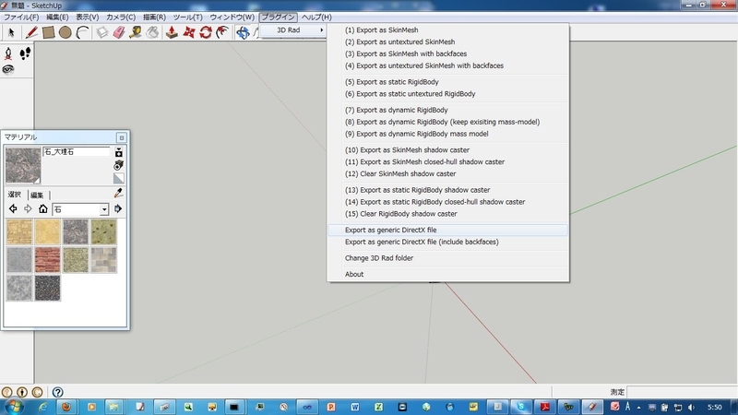The height and width of the screenshot is (415, 738).
Task: Click the material name field 石_大理石
Action: coord(77,151)
